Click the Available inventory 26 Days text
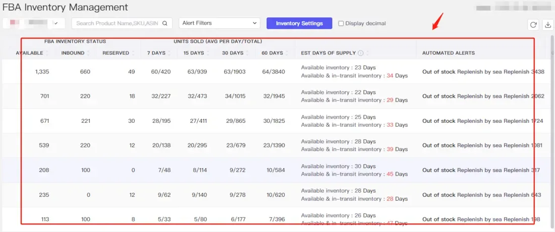The width and height of the screenshot is (555, 232). (339, 215)
